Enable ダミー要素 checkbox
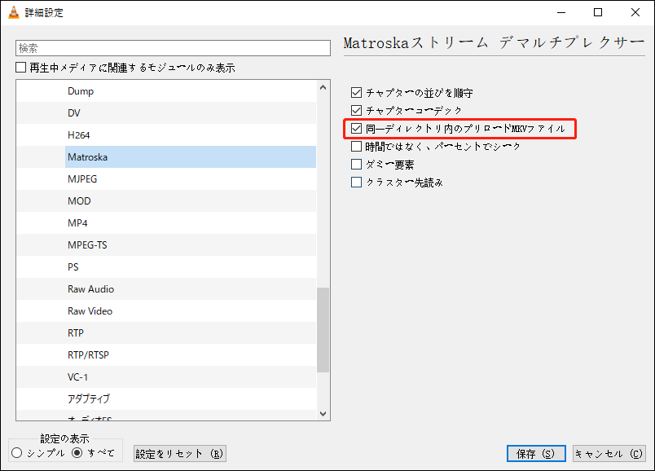Viewport: 655px width, 471px height. [356, 165]
